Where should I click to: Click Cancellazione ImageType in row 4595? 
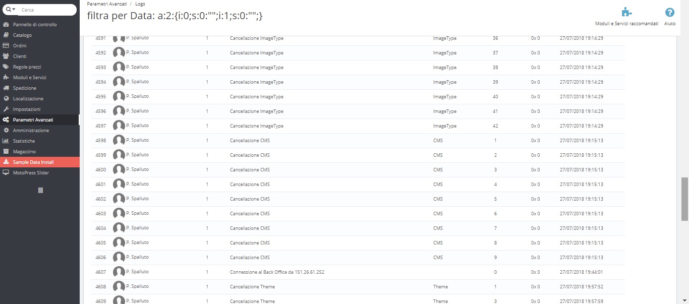[257, 97]
